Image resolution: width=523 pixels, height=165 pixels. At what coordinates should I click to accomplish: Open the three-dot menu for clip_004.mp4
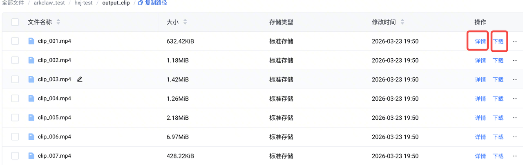click(515, 99)
